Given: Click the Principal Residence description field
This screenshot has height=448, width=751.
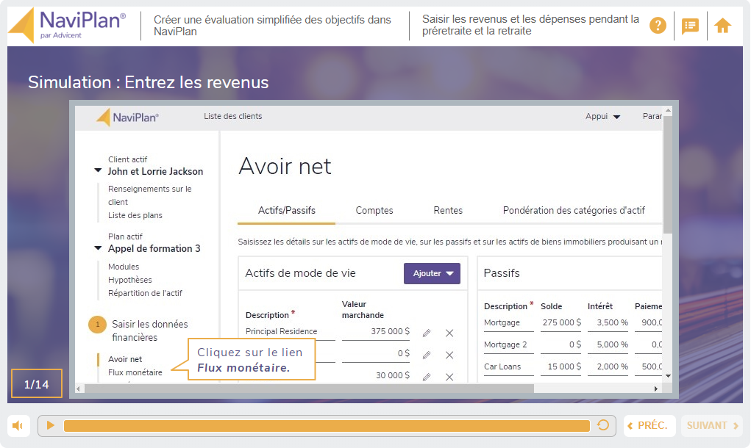Looking at the screenshot, I should click(291, 331).
